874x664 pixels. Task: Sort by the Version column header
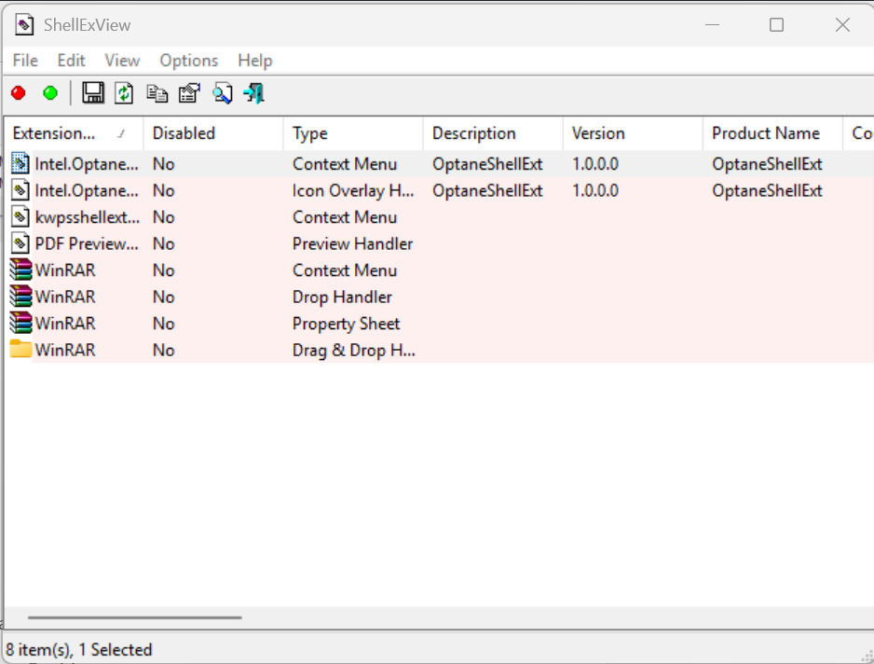(634, 133)
